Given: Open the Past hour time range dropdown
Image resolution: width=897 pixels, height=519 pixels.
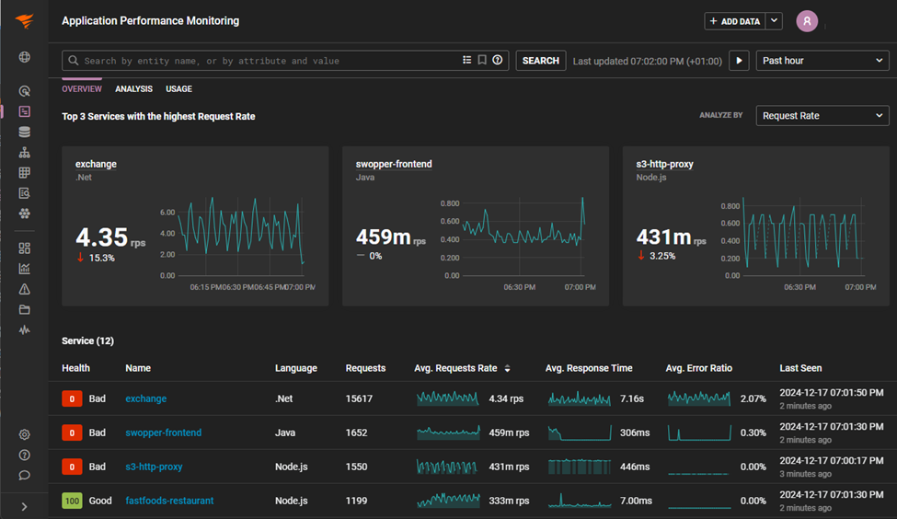Looking at the screenshot, I should point(822,61).
